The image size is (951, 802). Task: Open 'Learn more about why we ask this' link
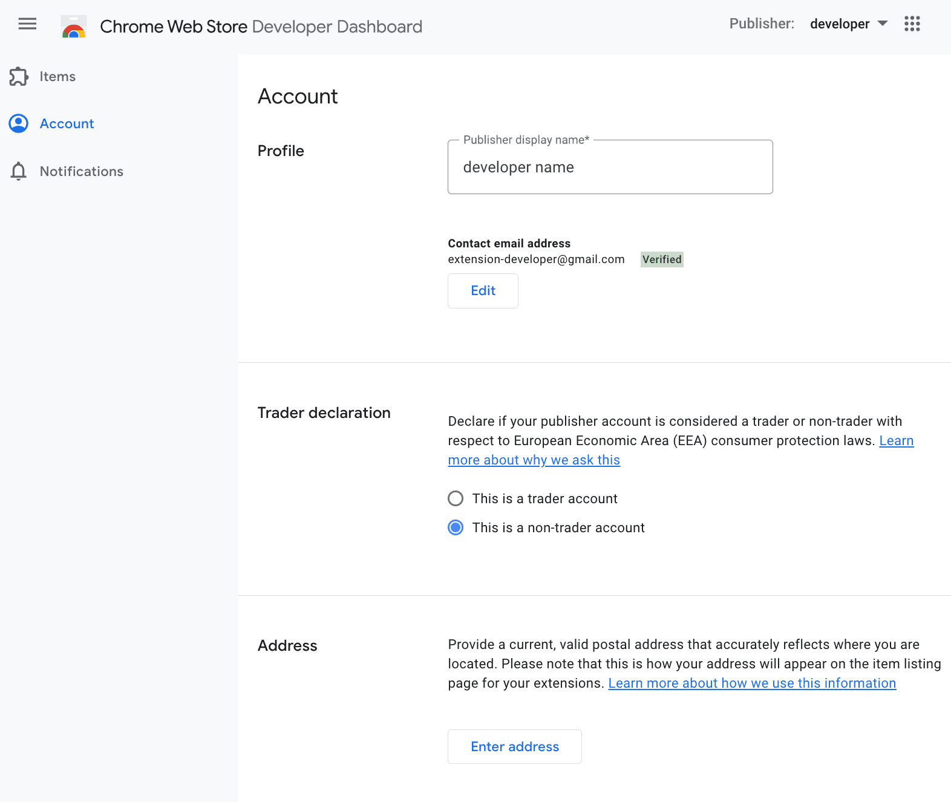[x=534, y=460]
